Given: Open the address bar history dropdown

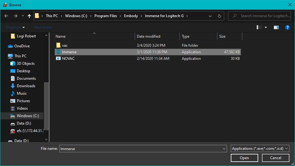Looking at the screenshot, I should [210, 16].
